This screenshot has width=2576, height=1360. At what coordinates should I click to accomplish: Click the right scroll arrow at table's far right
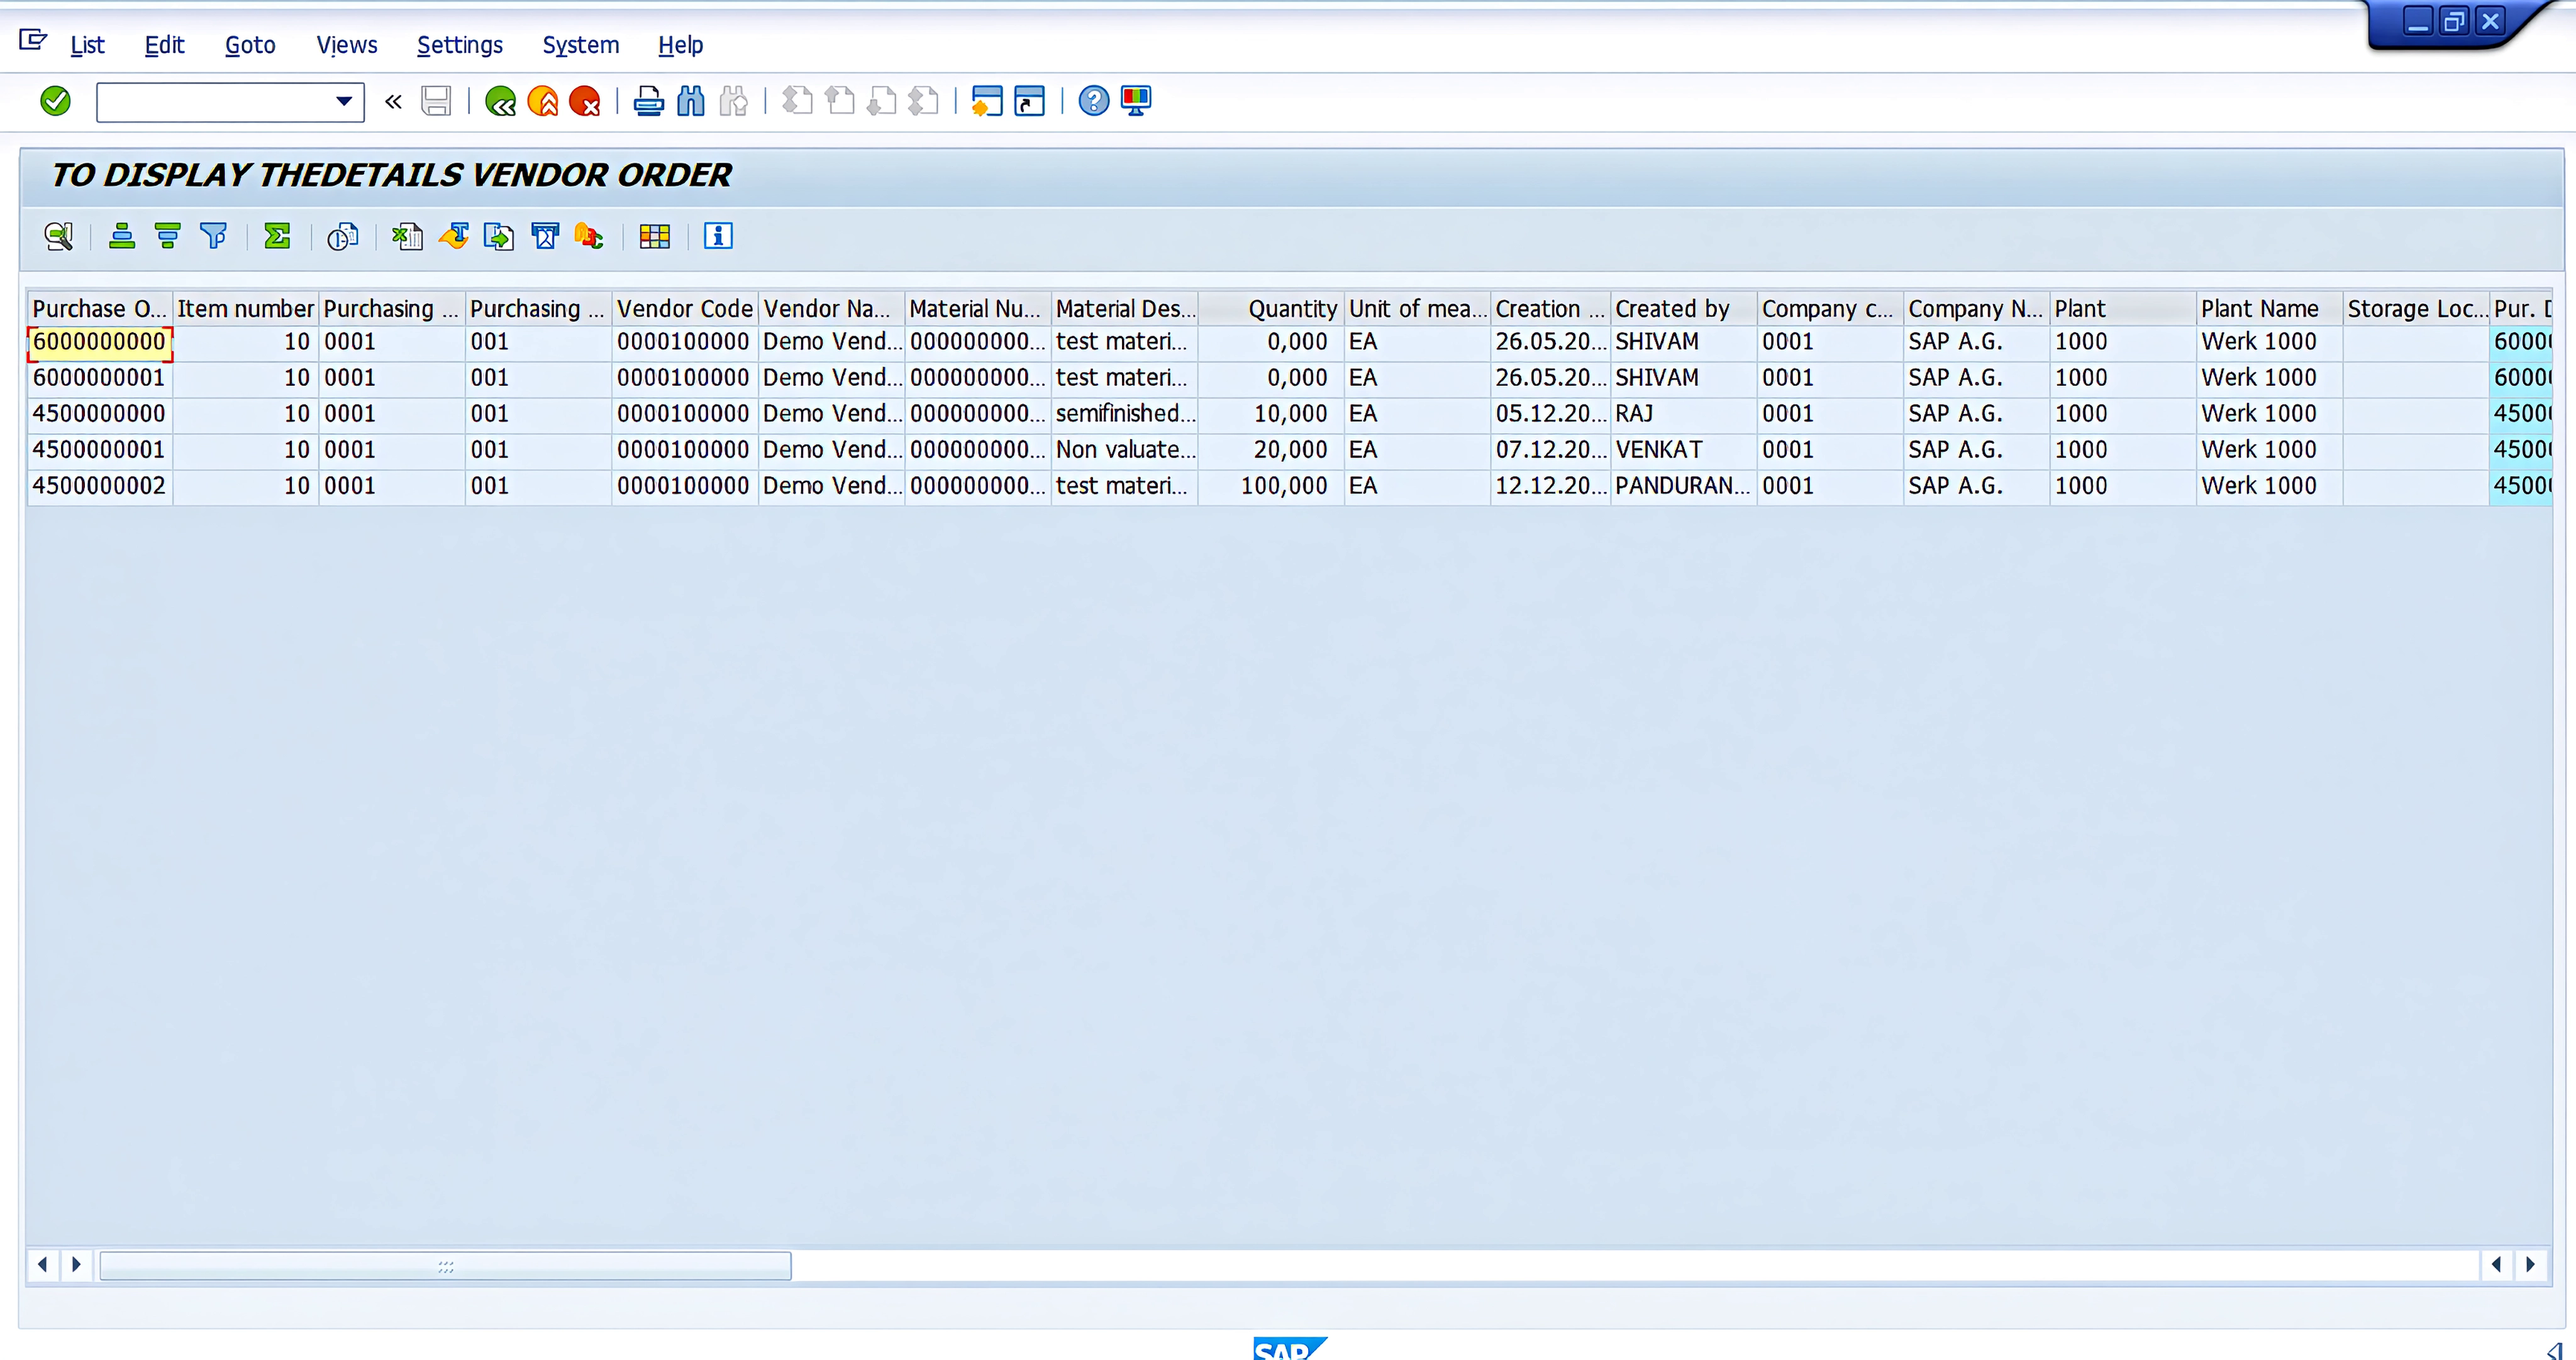(x=2530, y=1265)
